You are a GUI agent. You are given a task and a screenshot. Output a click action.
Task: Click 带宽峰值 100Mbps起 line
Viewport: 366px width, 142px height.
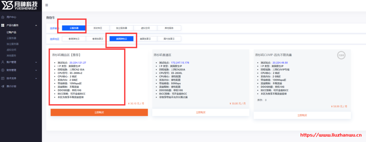coord(273,80)
